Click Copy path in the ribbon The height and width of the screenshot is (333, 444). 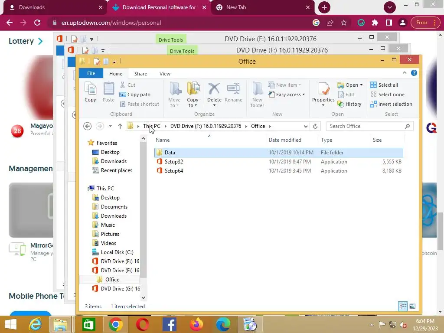(x=135, y=95)
